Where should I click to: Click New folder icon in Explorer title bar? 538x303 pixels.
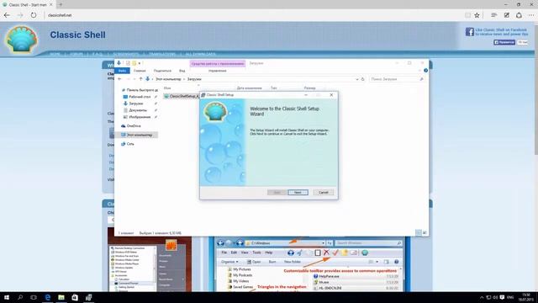click(x=134, y=63)
